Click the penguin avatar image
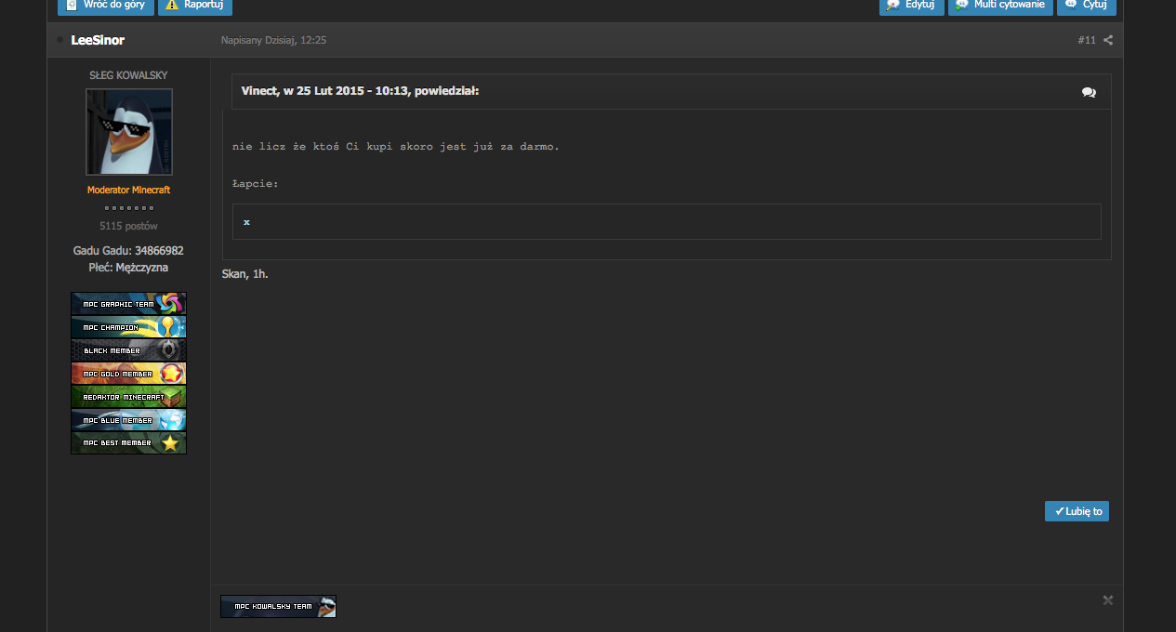 coord(129,132)
